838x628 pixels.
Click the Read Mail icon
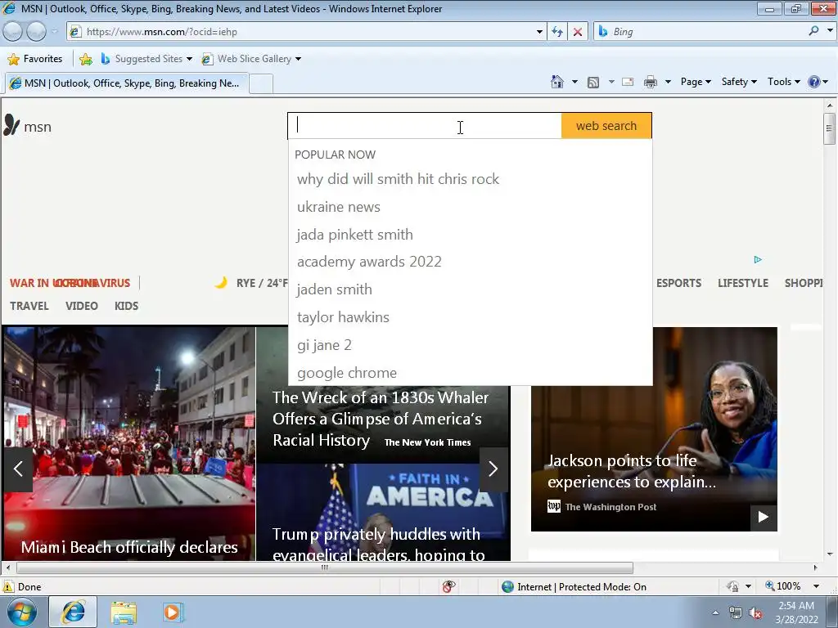pos(628,82)
